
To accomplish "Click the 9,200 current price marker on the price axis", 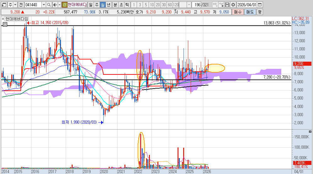I will tap(302, 64).
